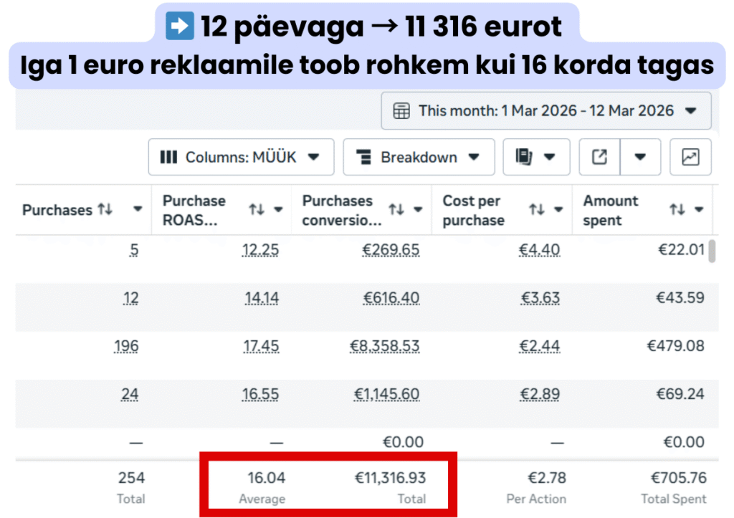Viewport: 734px width, 518px height.
Task: Click the funnel icon on the Breakdown button
Action: [366, 157]
